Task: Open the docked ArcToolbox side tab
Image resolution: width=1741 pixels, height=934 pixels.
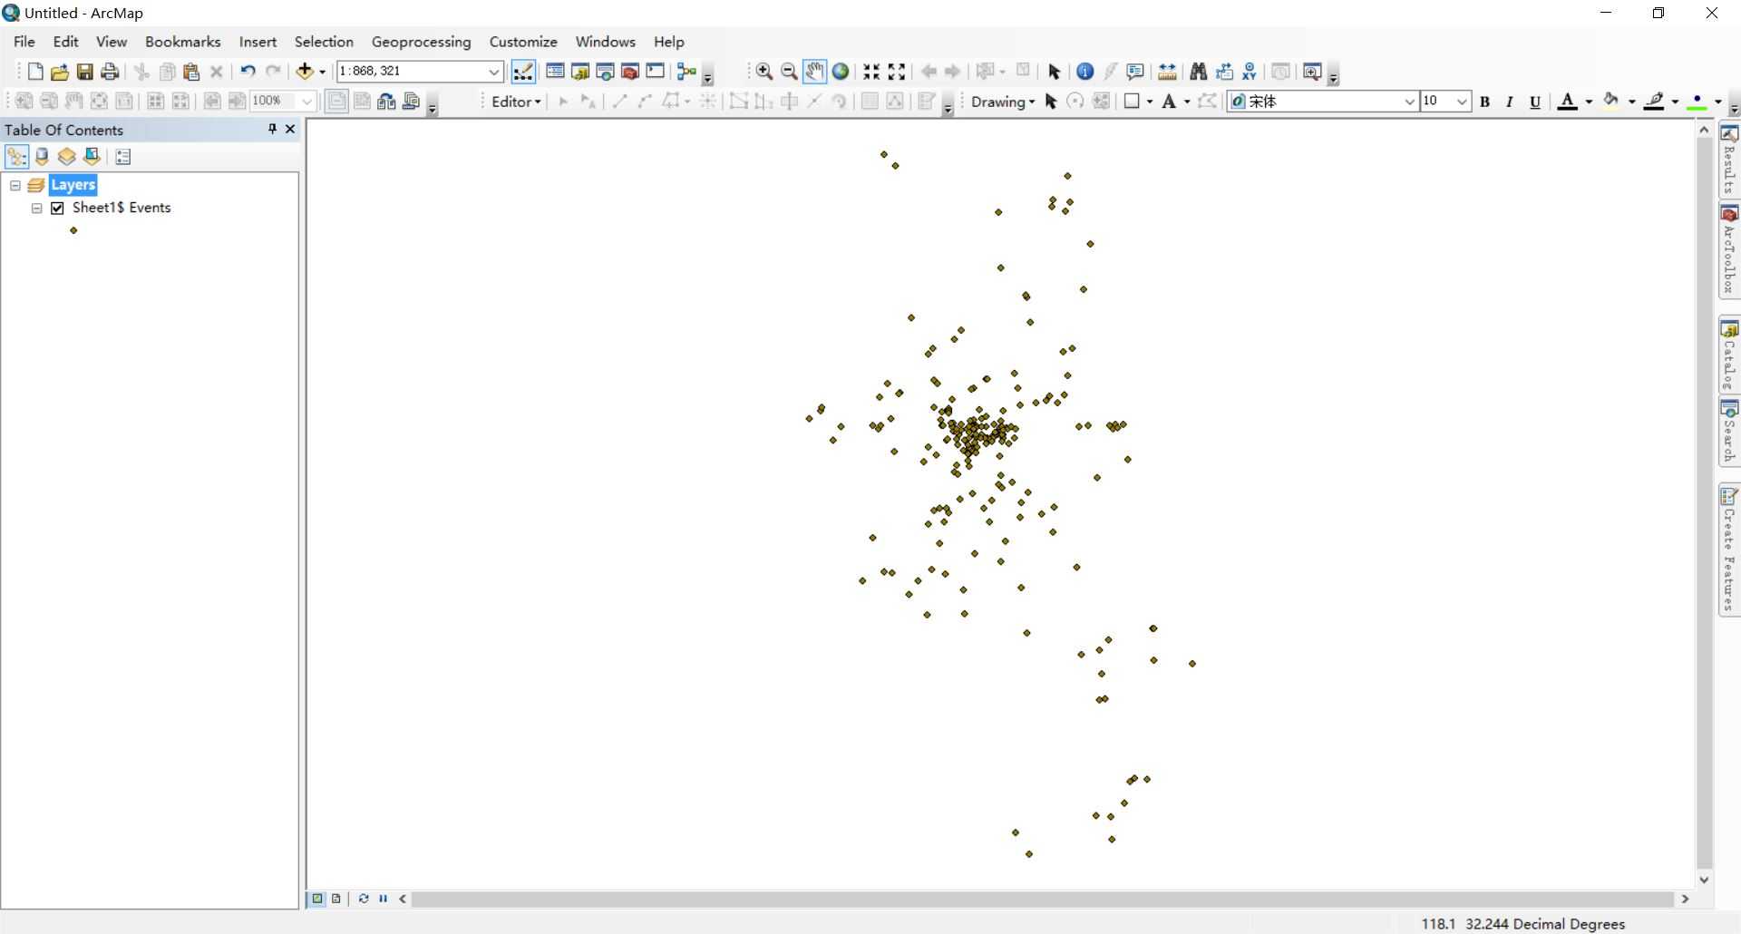Action: (x=1729, y=250)
